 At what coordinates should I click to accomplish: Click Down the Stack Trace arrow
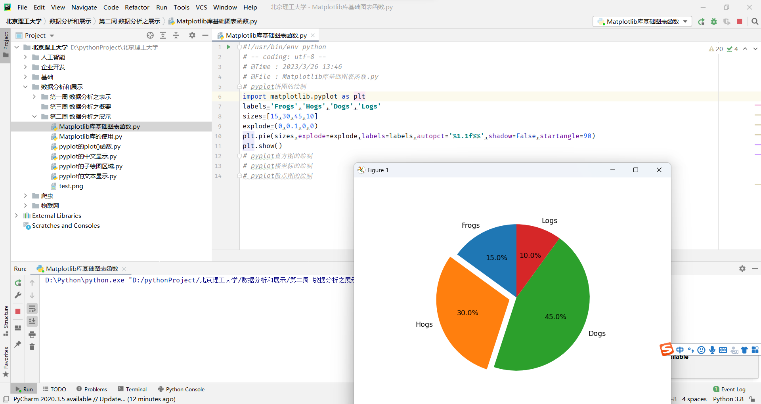tap(32, 295)
